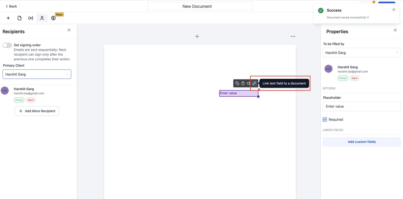Open the pages document icon in toolbar
Image resolution: width=403 pixels, height=199 pixels.
[19, 18]
